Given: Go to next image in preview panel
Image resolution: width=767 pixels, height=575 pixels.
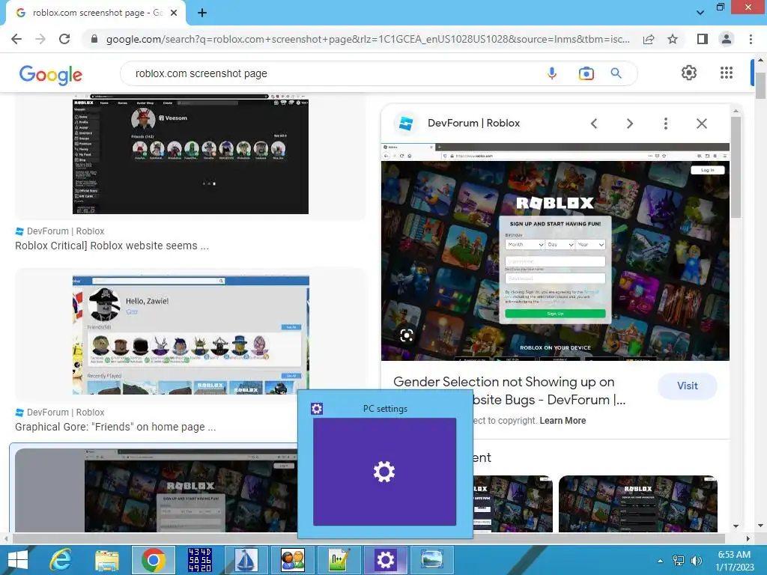Looking at the screenshot, I should (629, 124).
